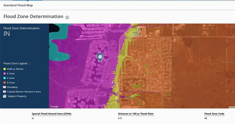Viewport: 235px width, 124px height.
Task: Click the Distance to 100 yr Flood Plain label
Action: (x=136, y=114)
